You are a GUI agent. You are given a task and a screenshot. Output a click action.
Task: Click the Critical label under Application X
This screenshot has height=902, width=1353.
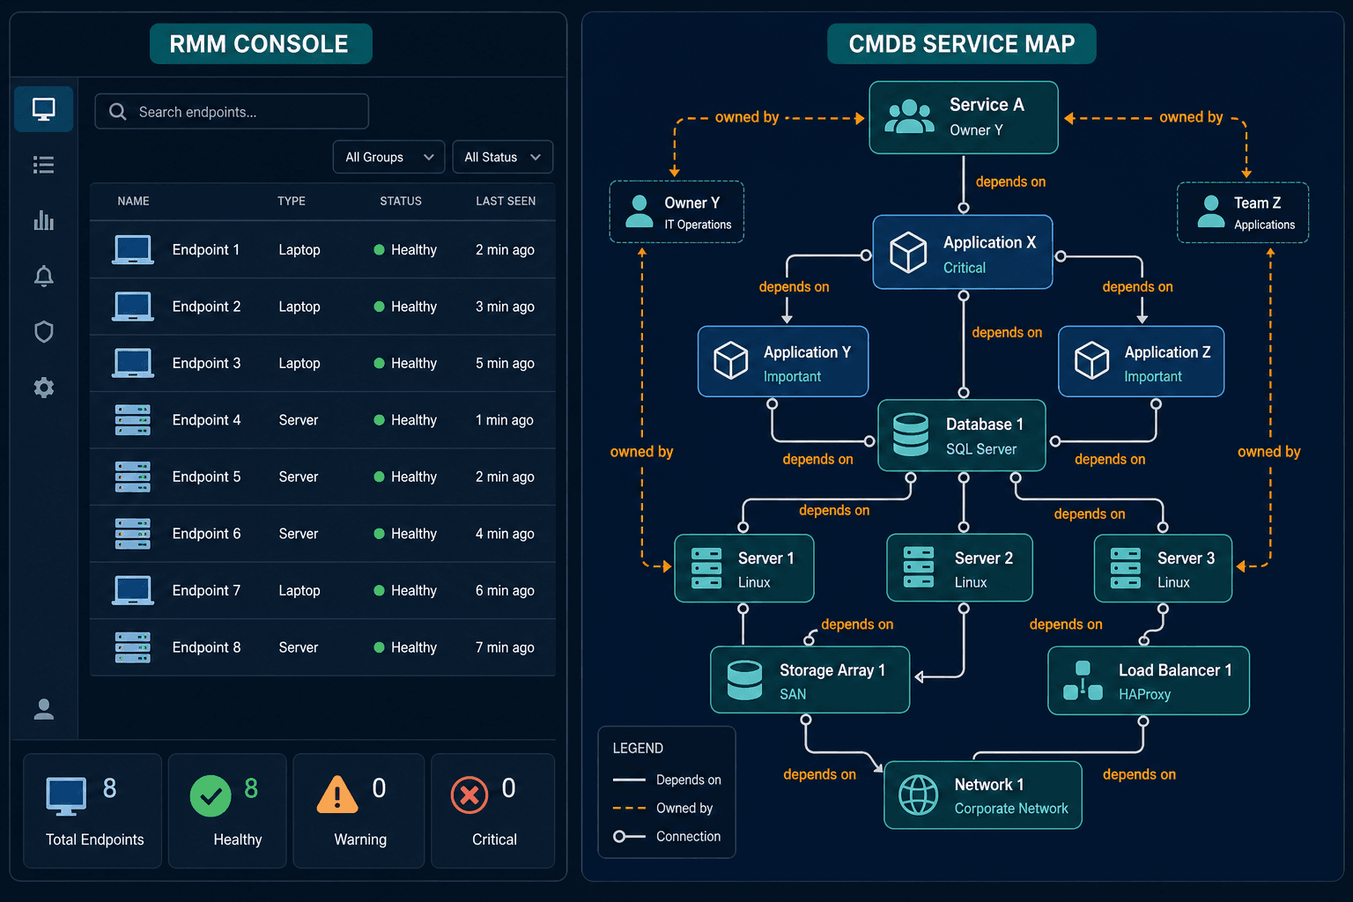coord(965,268)
